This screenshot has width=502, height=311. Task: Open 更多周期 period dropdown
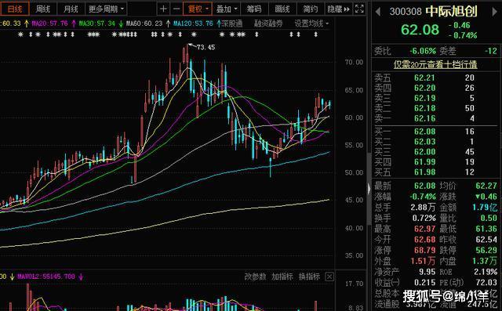106,9
